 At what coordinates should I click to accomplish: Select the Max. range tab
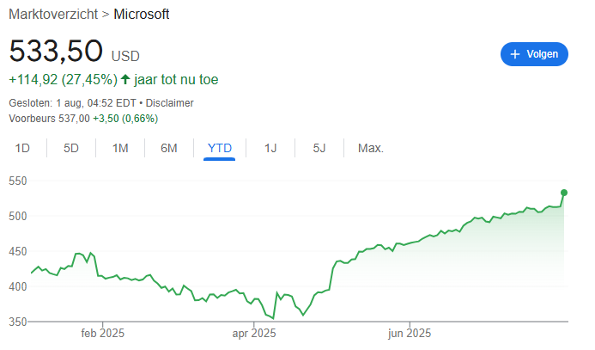[x=371, y=148]
